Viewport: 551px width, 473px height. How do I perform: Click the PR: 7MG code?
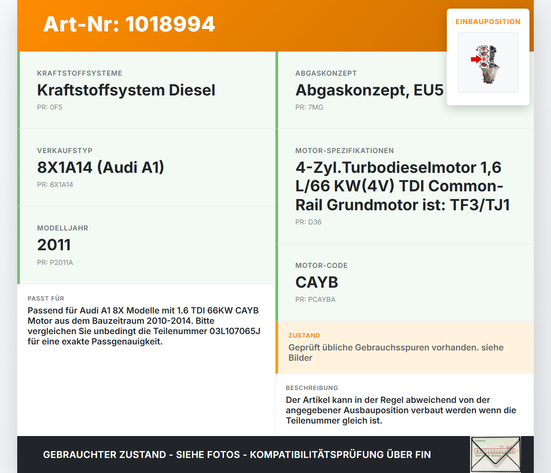coord(309,107)
